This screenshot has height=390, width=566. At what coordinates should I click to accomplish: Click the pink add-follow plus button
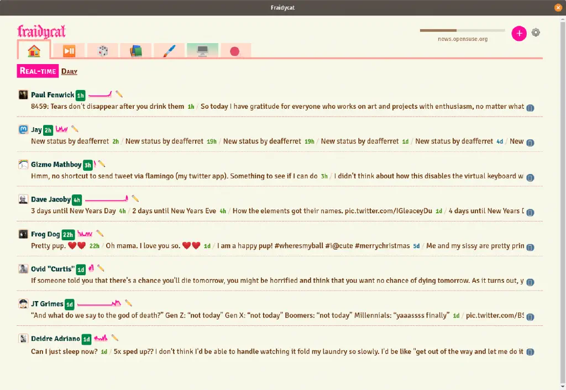tap(519, 33)
